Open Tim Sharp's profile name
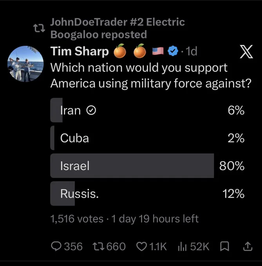Screen dimensions: 262x266 click(x=80, y=51)
